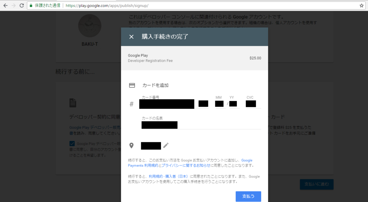Click the browser back arrow

click(5, 5)
